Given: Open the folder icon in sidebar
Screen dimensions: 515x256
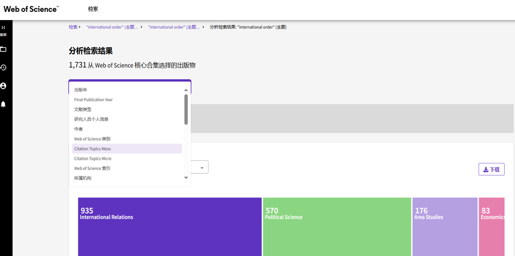Looking at the screenshot, I should [3, 49].
